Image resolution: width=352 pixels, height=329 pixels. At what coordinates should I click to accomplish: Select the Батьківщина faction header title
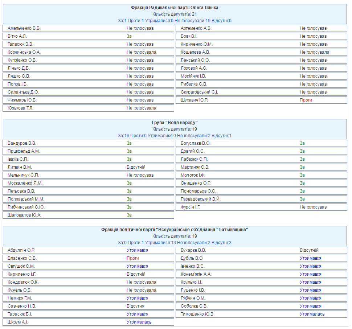(175, 230)
